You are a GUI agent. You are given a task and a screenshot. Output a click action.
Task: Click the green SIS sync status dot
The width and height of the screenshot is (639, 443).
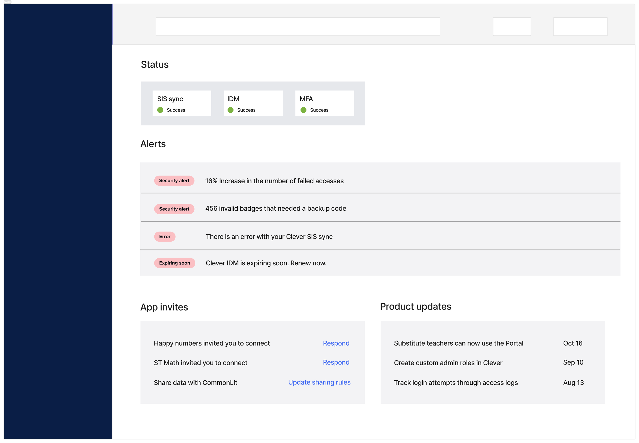[x=160, y=110]
